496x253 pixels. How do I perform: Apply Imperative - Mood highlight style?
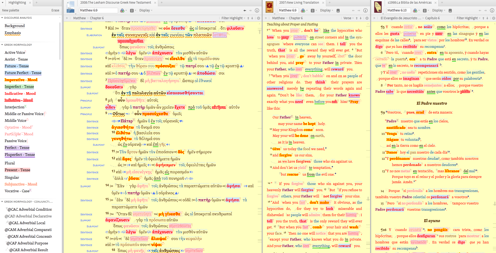point(21,80)
